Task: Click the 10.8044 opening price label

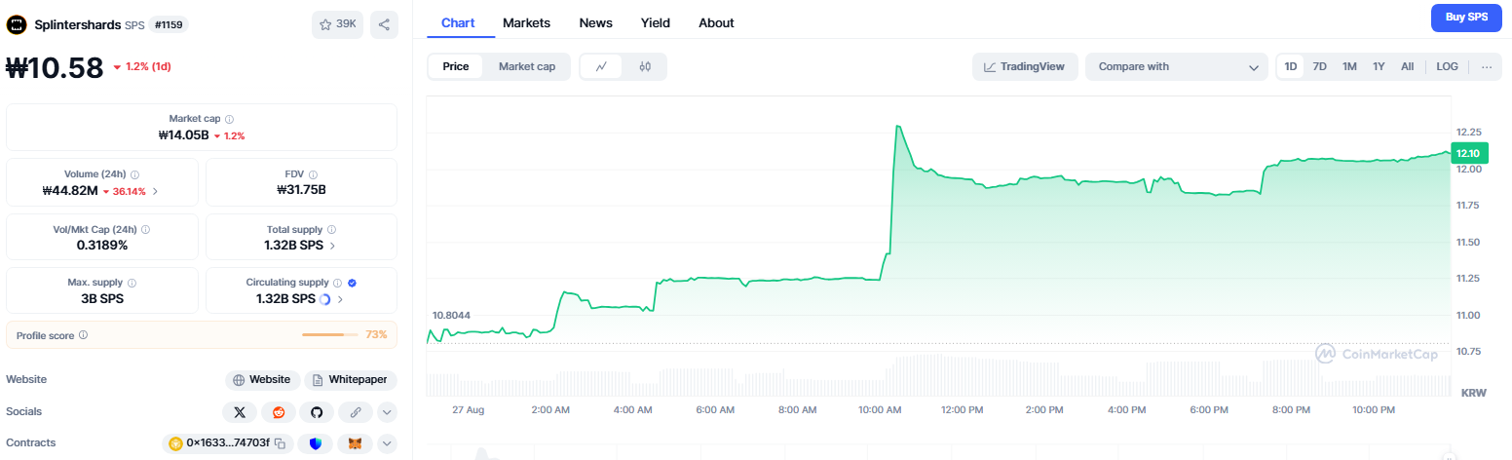Action: pos(451,316)
